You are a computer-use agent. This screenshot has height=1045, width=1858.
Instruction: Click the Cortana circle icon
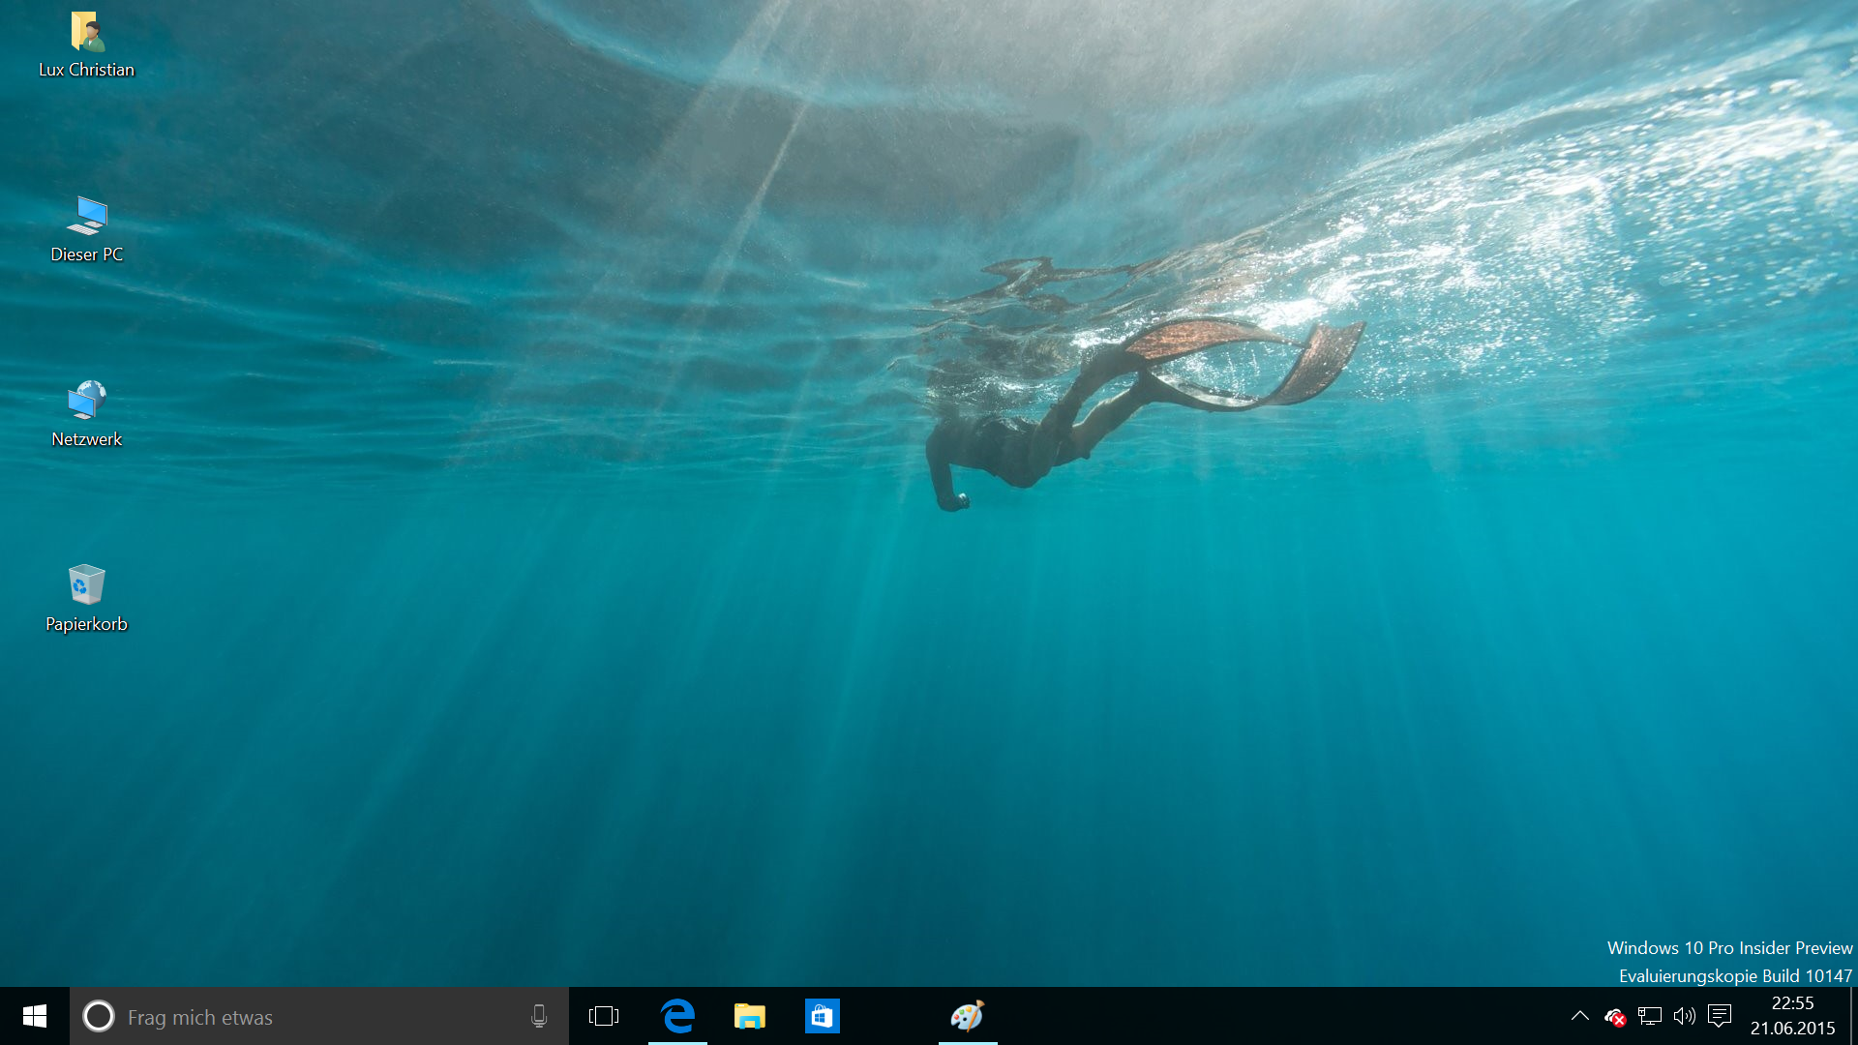pos(99,1016)
